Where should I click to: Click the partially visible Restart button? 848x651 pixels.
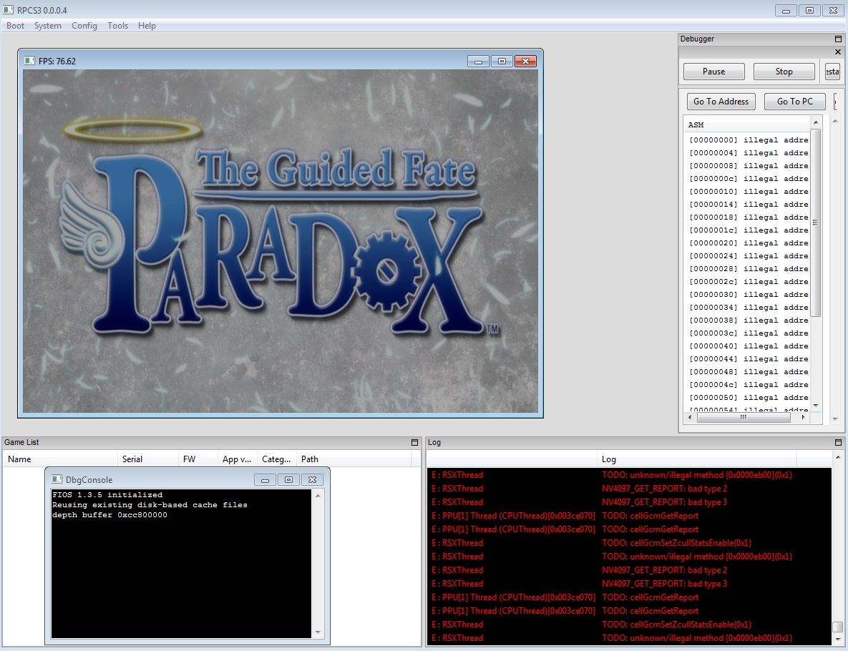coord(832,72)
